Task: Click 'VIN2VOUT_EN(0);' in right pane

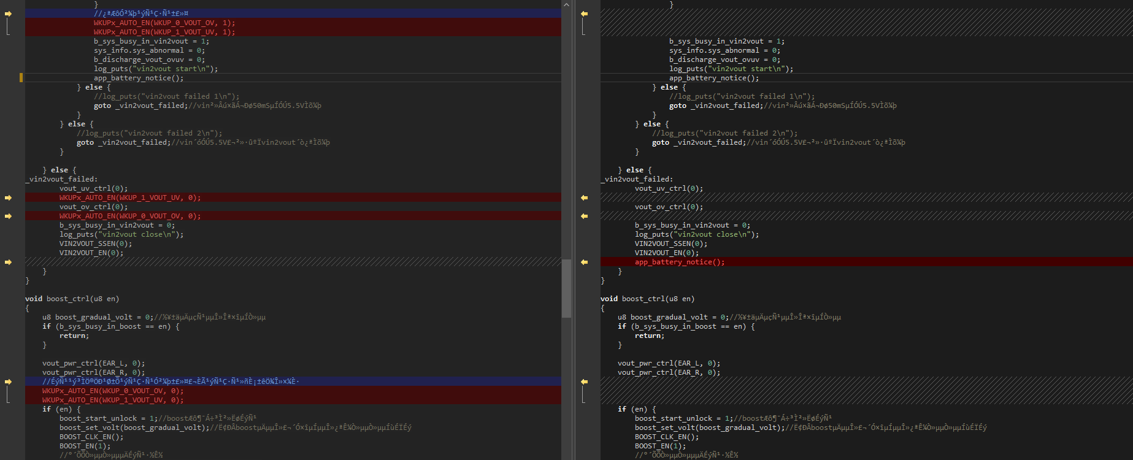Action: (x=667, y=253)
